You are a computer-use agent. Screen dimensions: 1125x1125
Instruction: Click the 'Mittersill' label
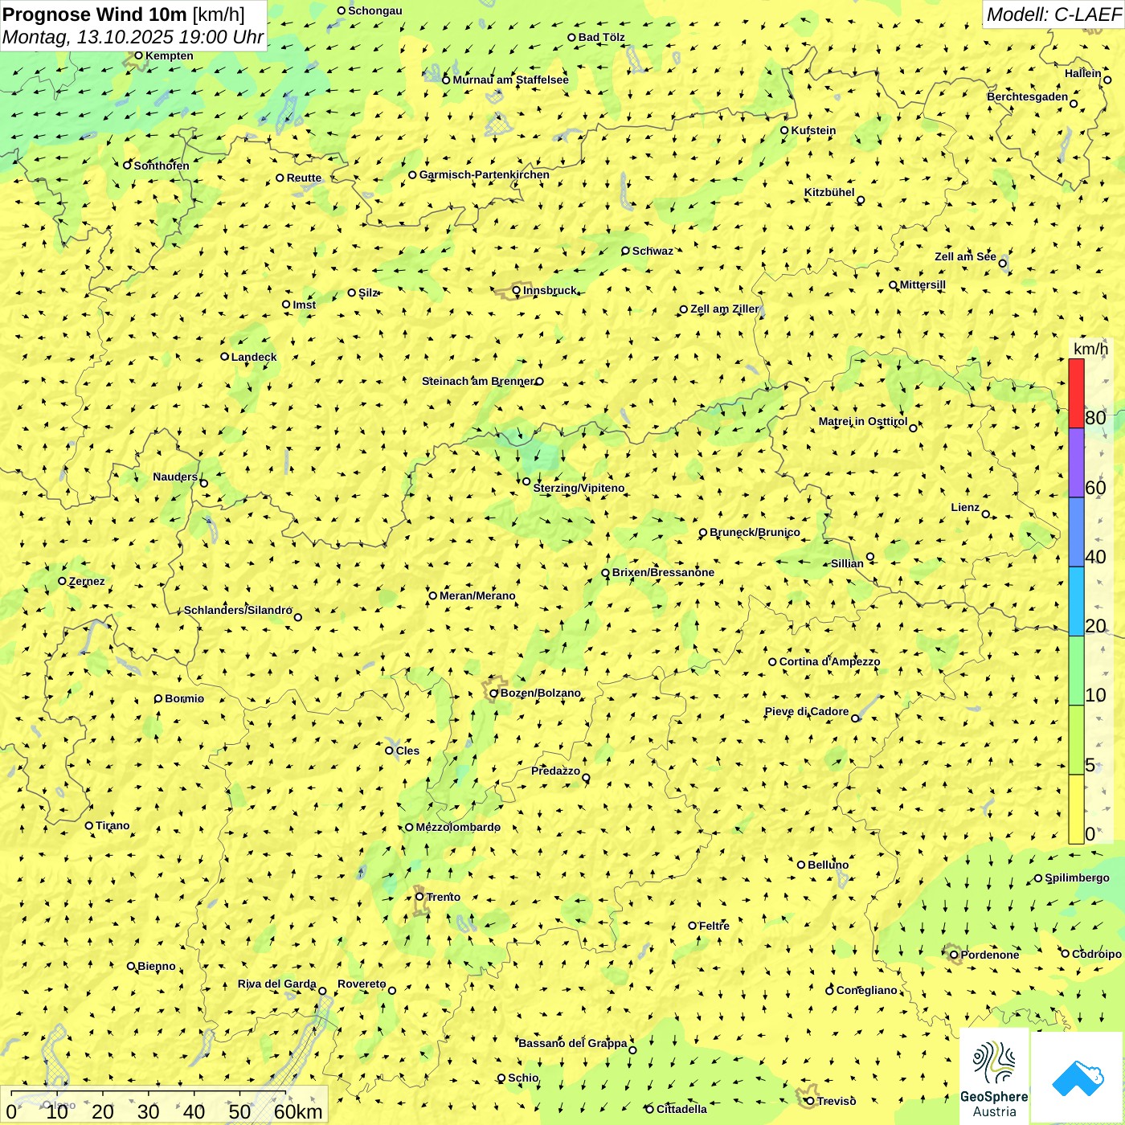(x=922, y=284)
